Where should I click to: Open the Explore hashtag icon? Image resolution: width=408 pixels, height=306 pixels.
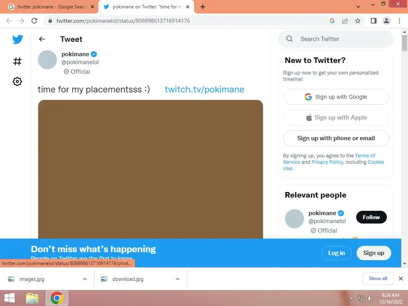click(x=17, y=61)
